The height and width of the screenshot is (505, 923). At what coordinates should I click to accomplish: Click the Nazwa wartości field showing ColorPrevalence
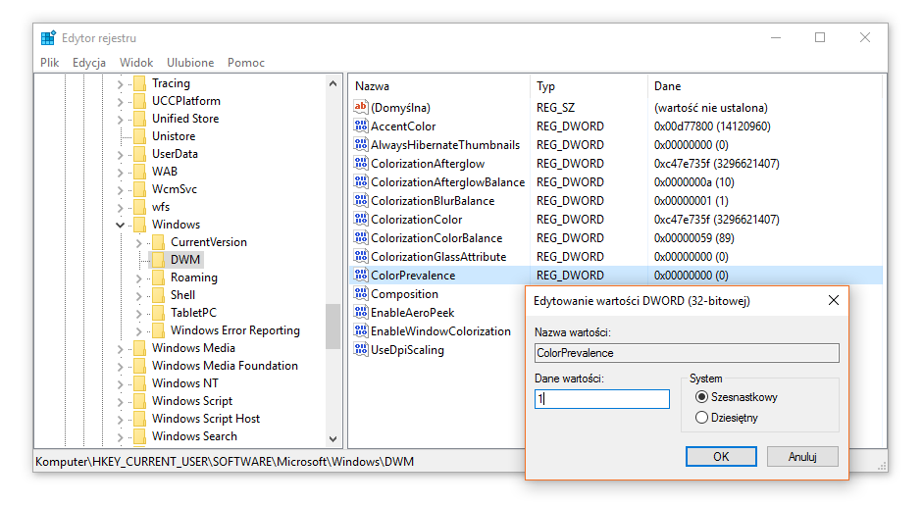(687, 353)
